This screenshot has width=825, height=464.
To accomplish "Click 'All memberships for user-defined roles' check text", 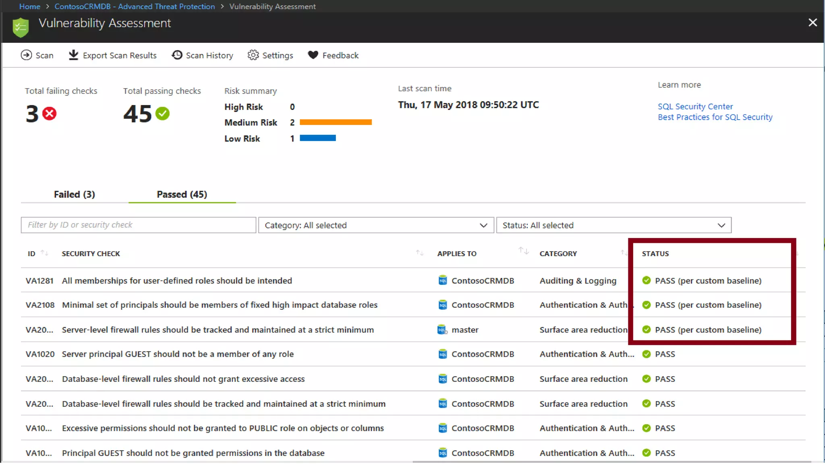I will point(177,281).
